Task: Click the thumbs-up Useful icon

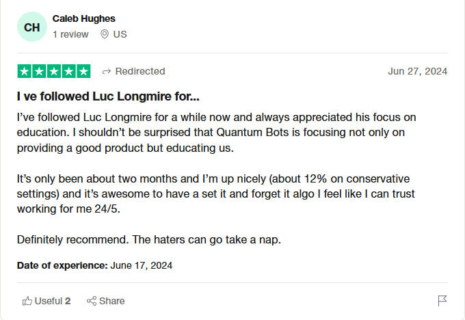Action: 27,301
